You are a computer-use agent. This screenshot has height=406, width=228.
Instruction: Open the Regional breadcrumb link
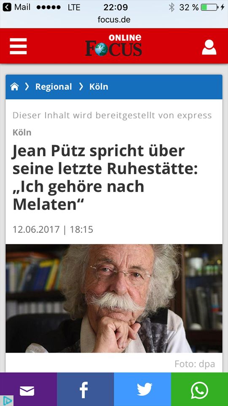point(54,87)
